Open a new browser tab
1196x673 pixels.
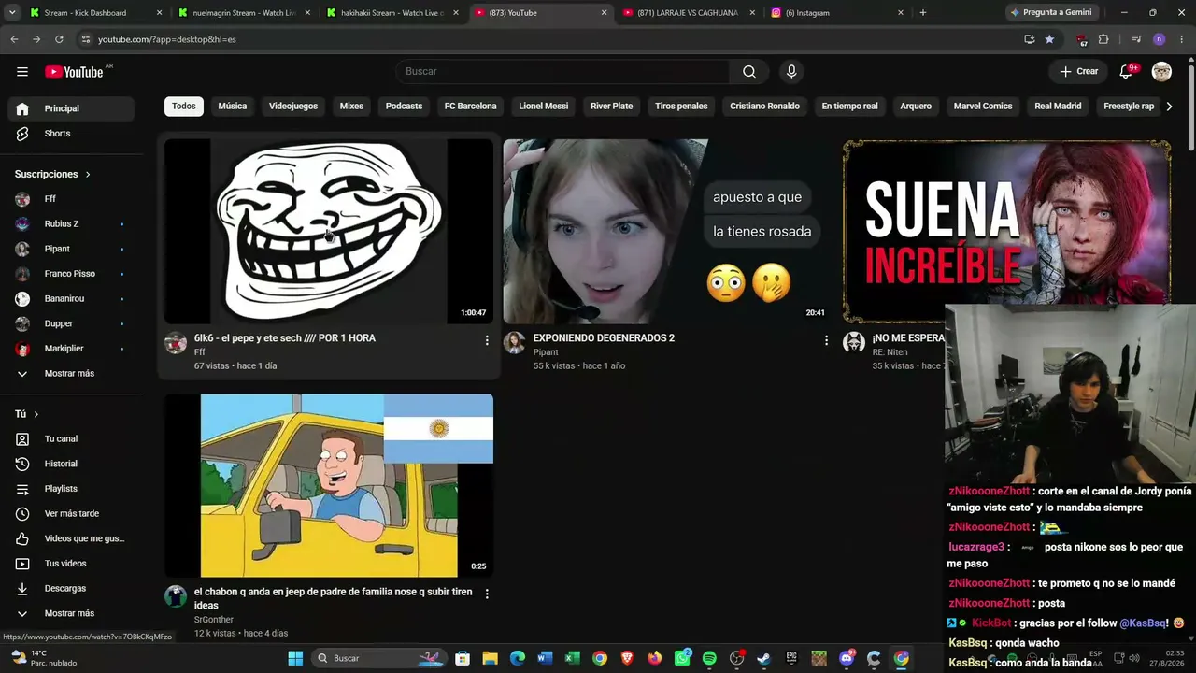pos(923,13)
